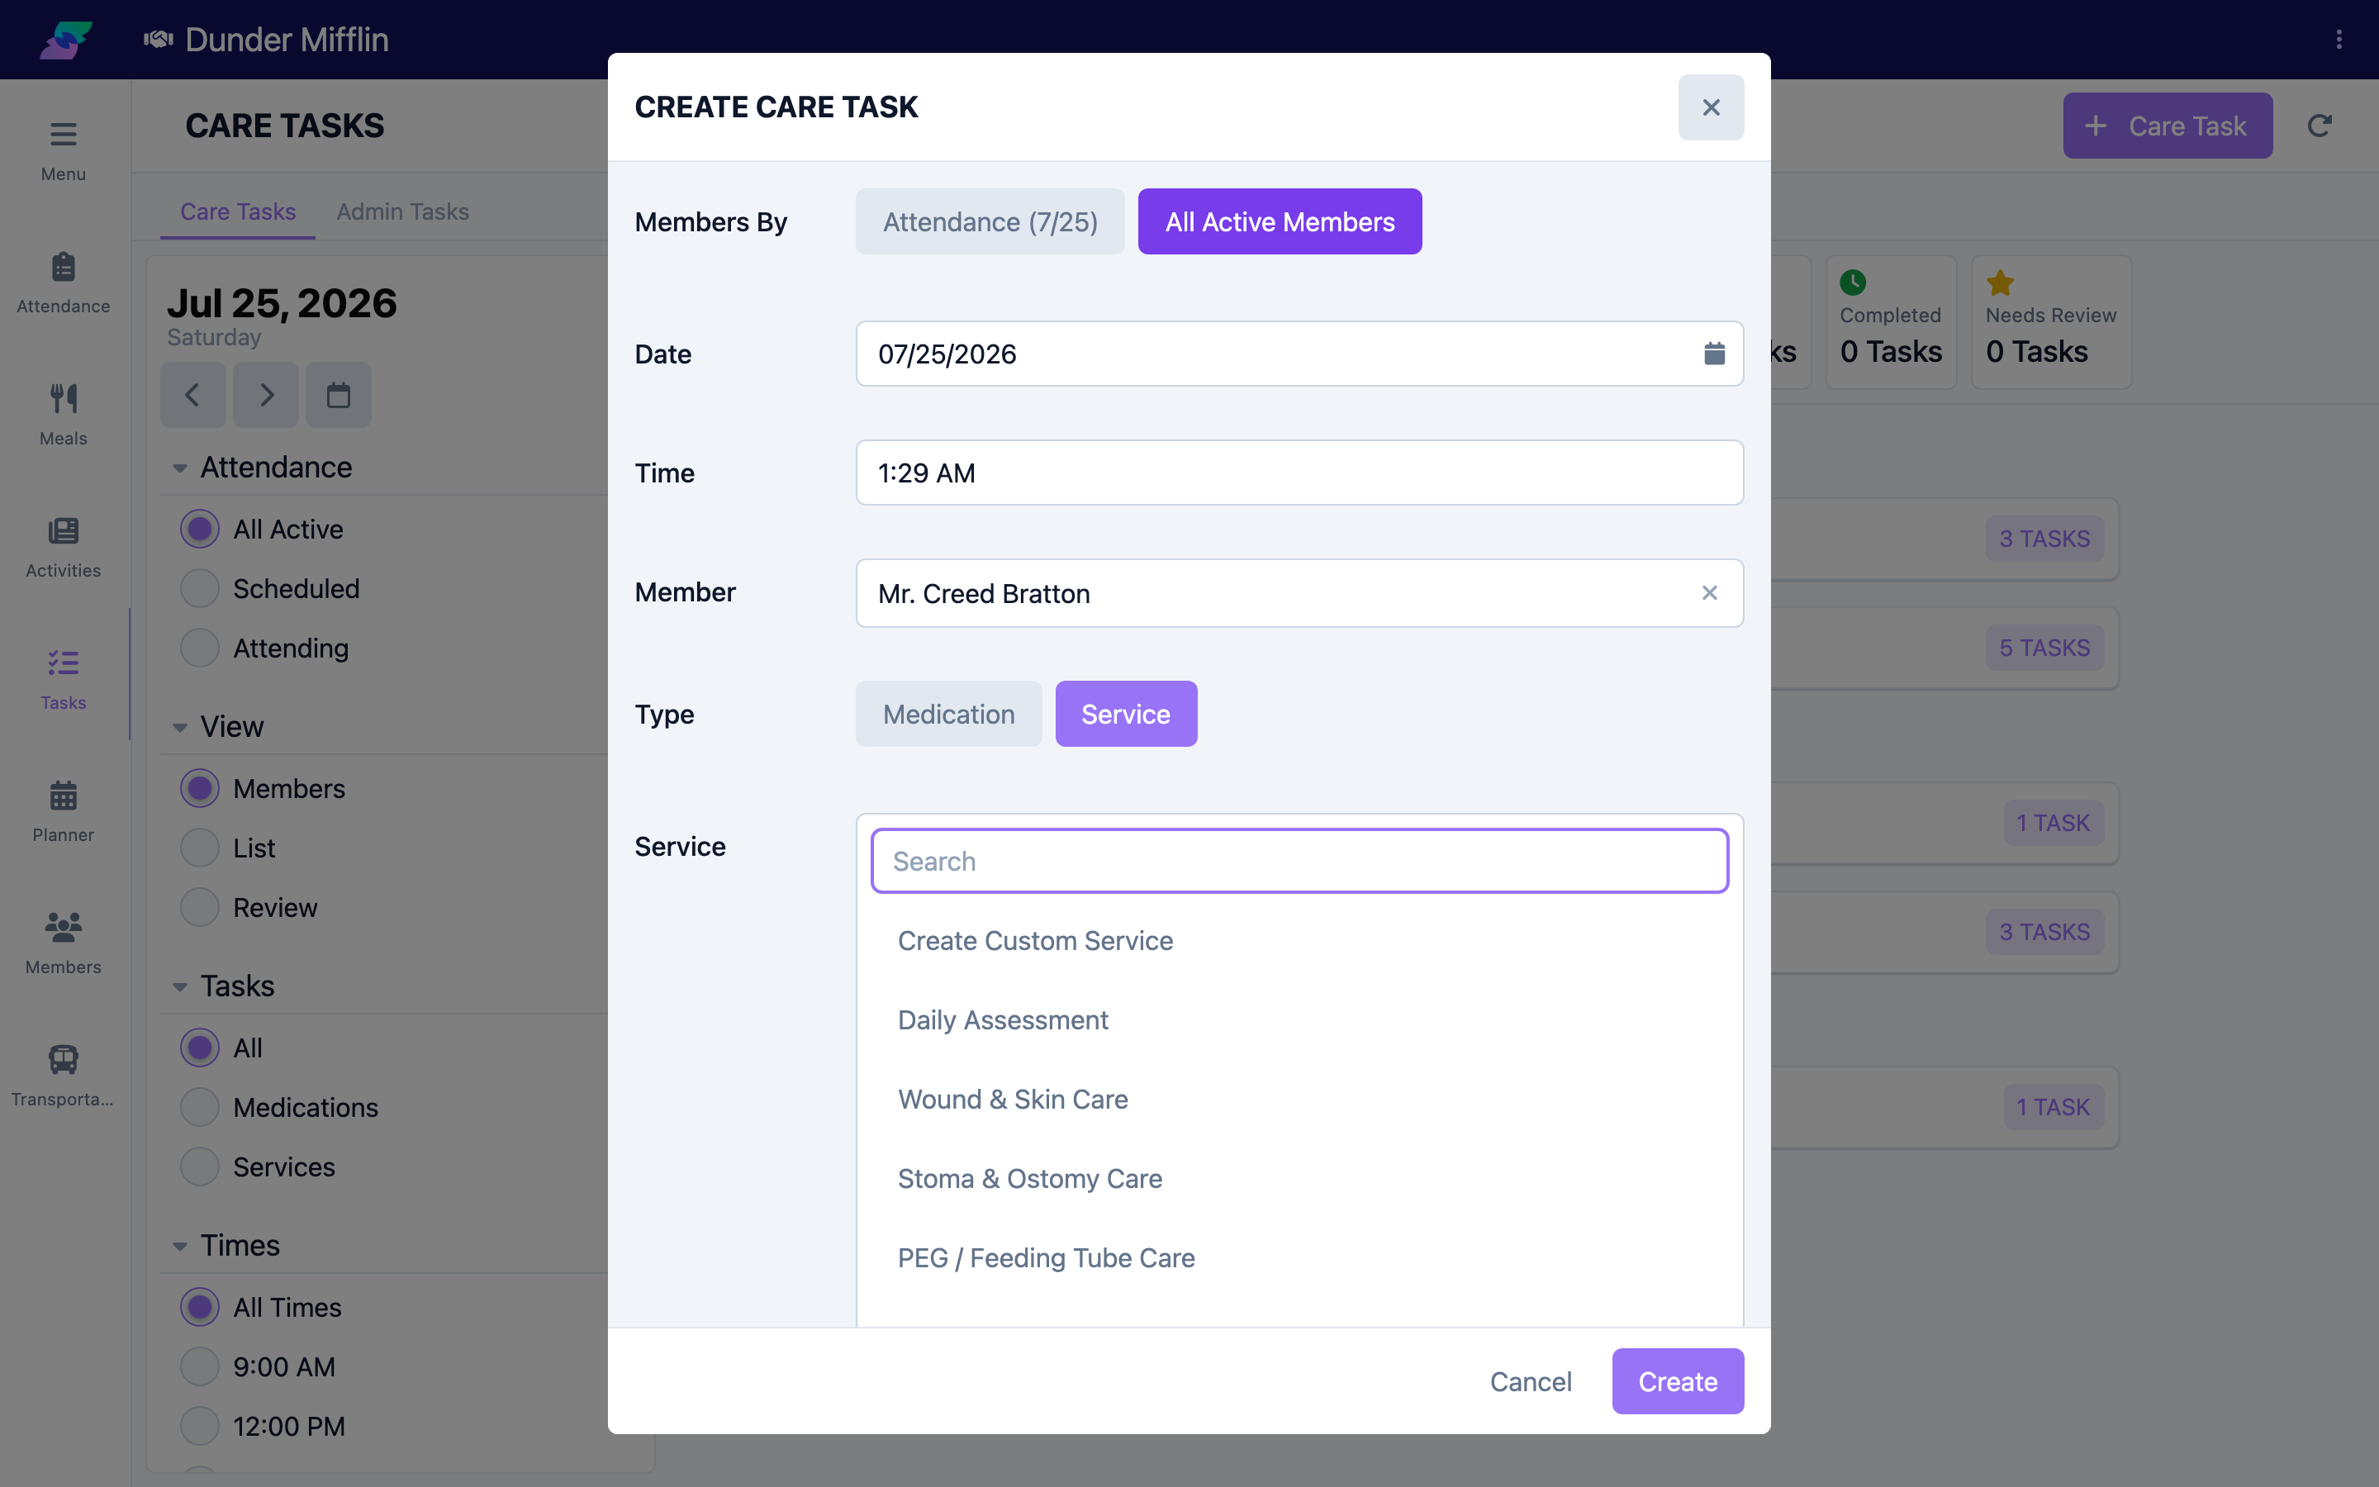This screenshot has width=2379, height=1487.
Task: Close the Create Care Task dialog
Action: point(1711,107)
